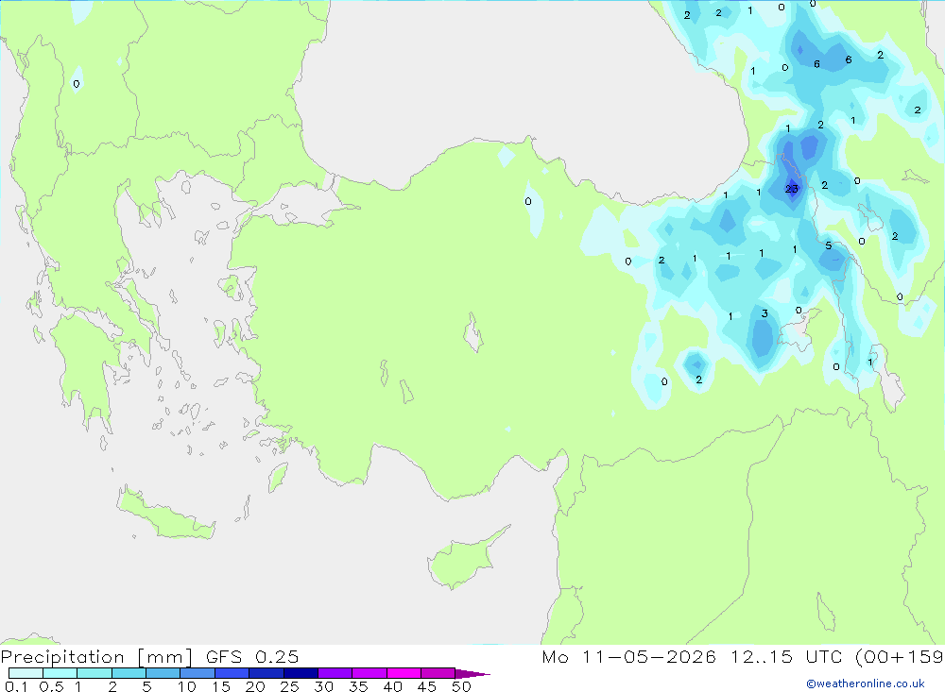Open the weatheronline.co.uk copyright link
This screenshot has height=692, width=945.
coord(866,683)
